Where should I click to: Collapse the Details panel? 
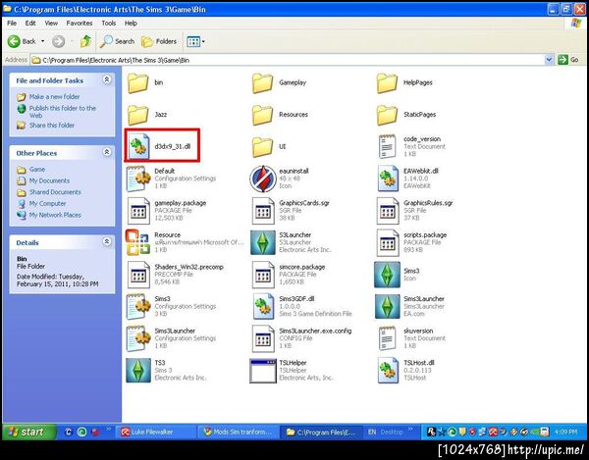[x=107, y=241]
